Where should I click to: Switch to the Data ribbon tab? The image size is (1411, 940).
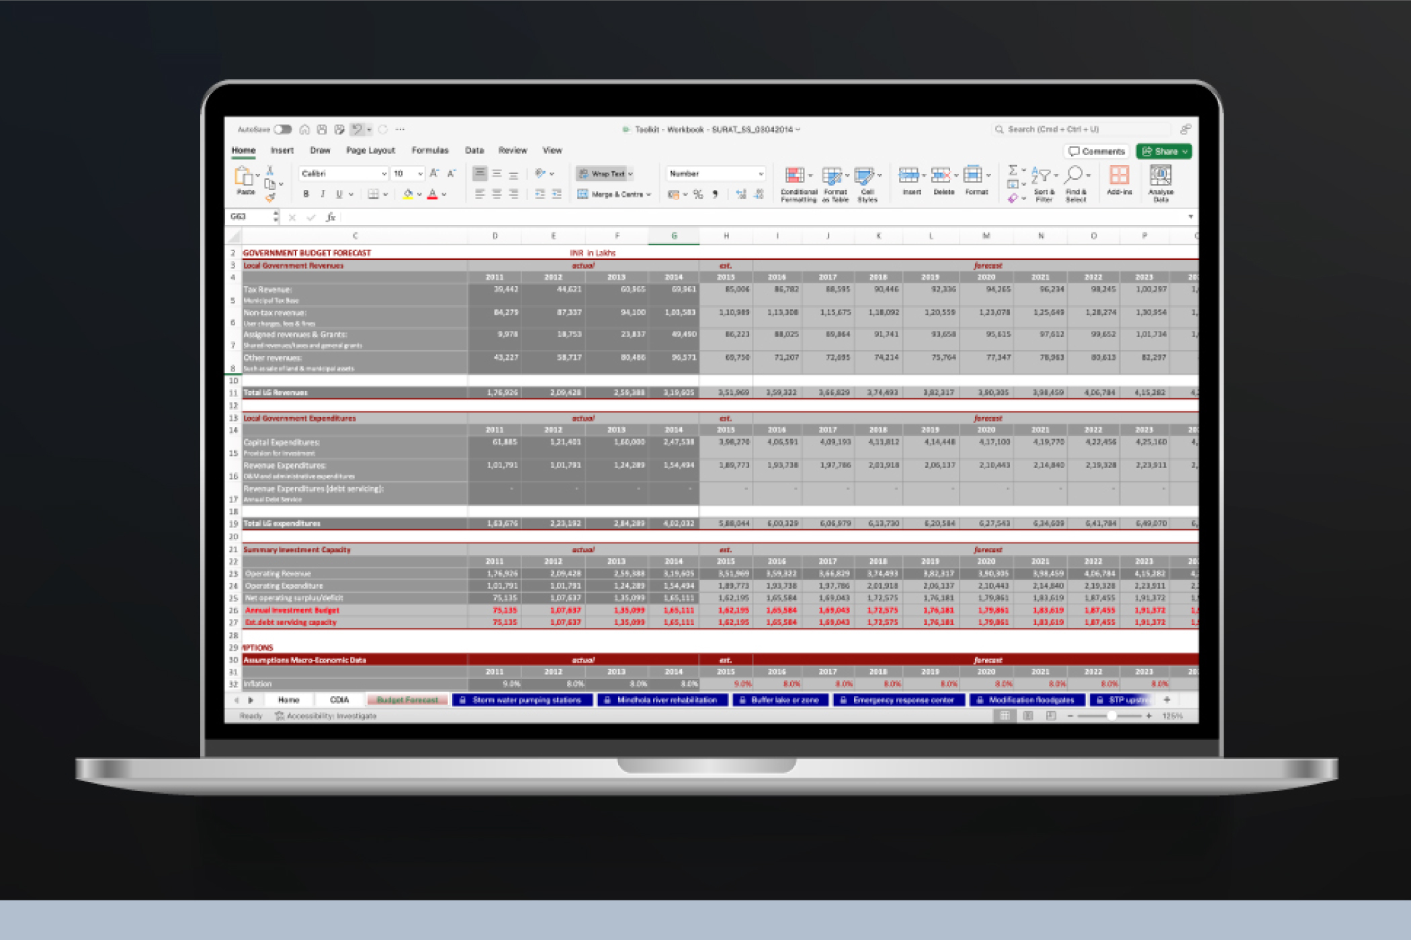[x=474, y=150]
